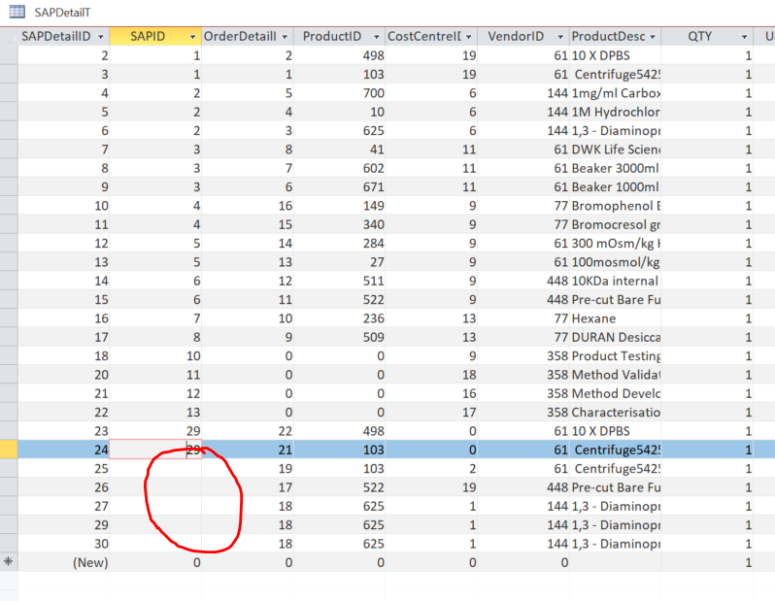The height and width of the screenshot is (601, 775).
Task: Click the 'Hexane' product description cell
Action: (x=615, y=317)
